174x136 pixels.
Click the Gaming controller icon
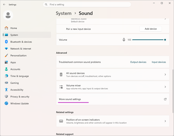click(6, 83)
